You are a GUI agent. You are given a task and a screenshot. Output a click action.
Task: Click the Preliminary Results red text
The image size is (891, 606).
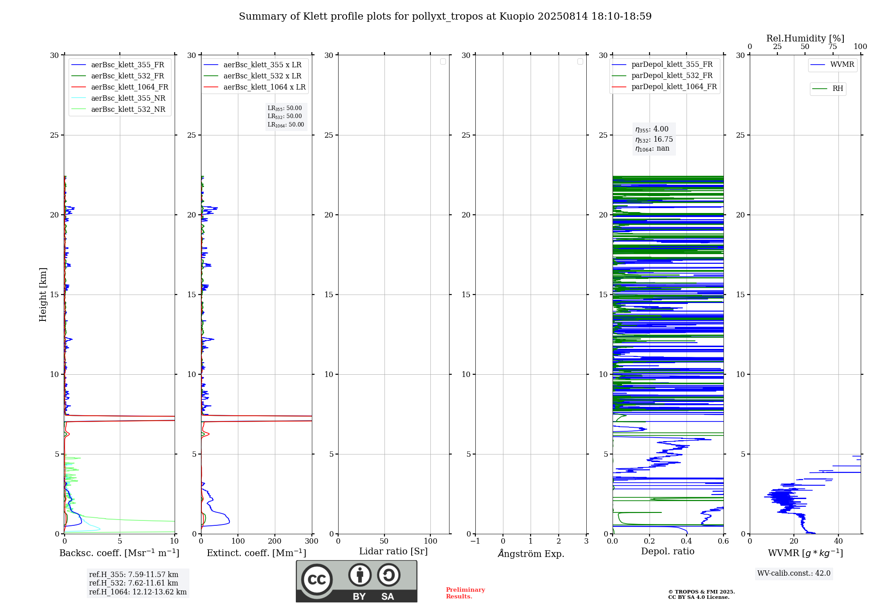point(466,593)
